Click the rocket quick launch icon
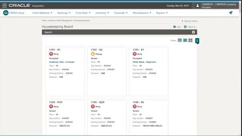Screen dimensions: 242x136 (x=231, y=12)
